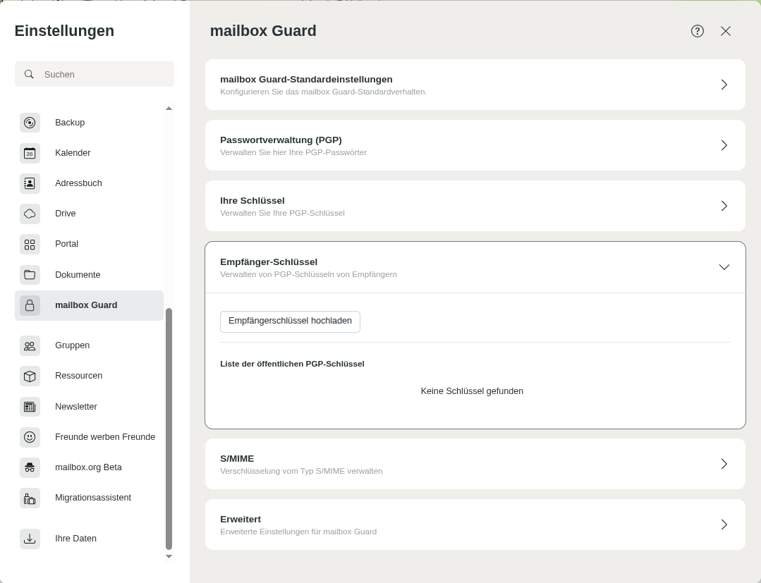Click 'Verwalten Sie Ihre PGP-Schlüssel' description
The image size is (761, 583).
[282, 213]
